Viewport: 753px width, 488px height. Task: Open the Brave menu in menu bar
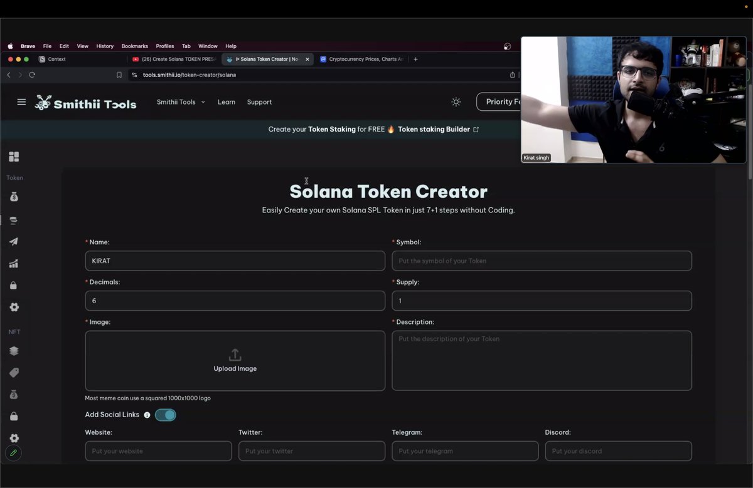[x=28, y=46]
